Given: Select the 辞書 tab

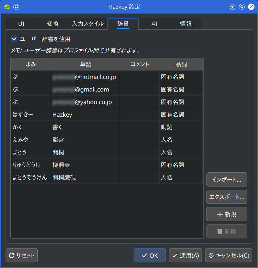Looking at the screenshot, I should click(123, 24).
